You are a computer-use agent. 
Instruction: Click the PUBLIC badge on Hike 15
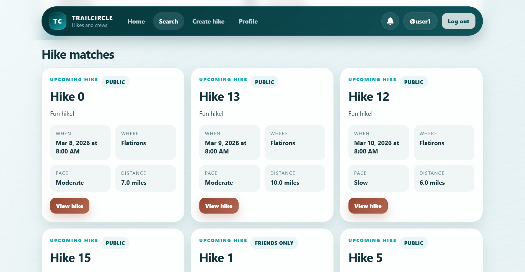(x=115, y=243)
